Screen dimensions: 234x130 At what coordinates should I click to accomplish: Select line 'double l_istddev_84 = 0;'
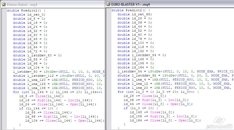pos(142,55)
